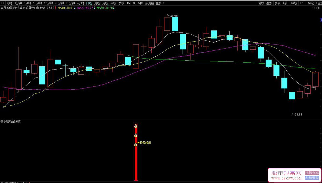
Task: Click the MA10: 38.01 indicator label
Action: pos(67,8)
